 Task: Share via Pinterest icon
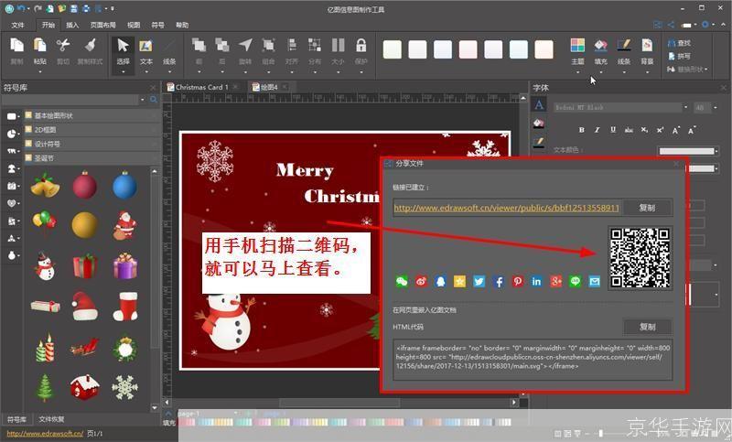[517, 281]
